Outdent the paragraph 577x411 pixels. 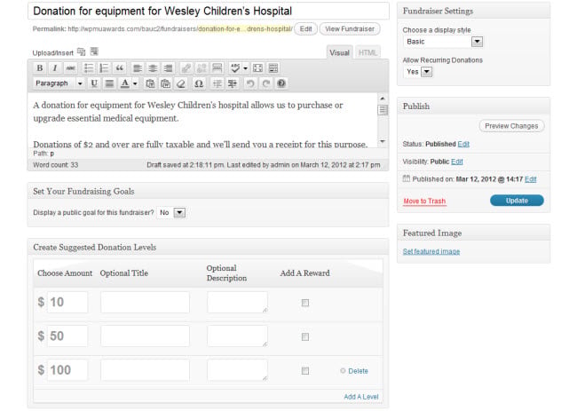(217, 83)
